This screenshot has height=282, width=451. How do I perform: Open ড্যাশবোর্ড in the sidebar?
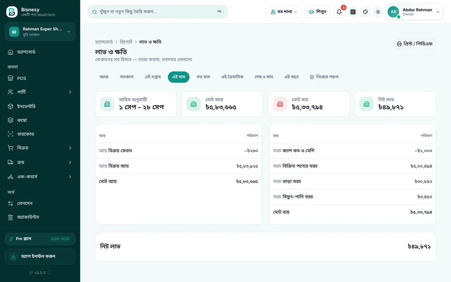[x=40, y=52]
